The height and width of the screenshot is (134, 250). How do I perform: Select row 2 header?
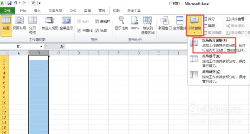coord(4,63)
